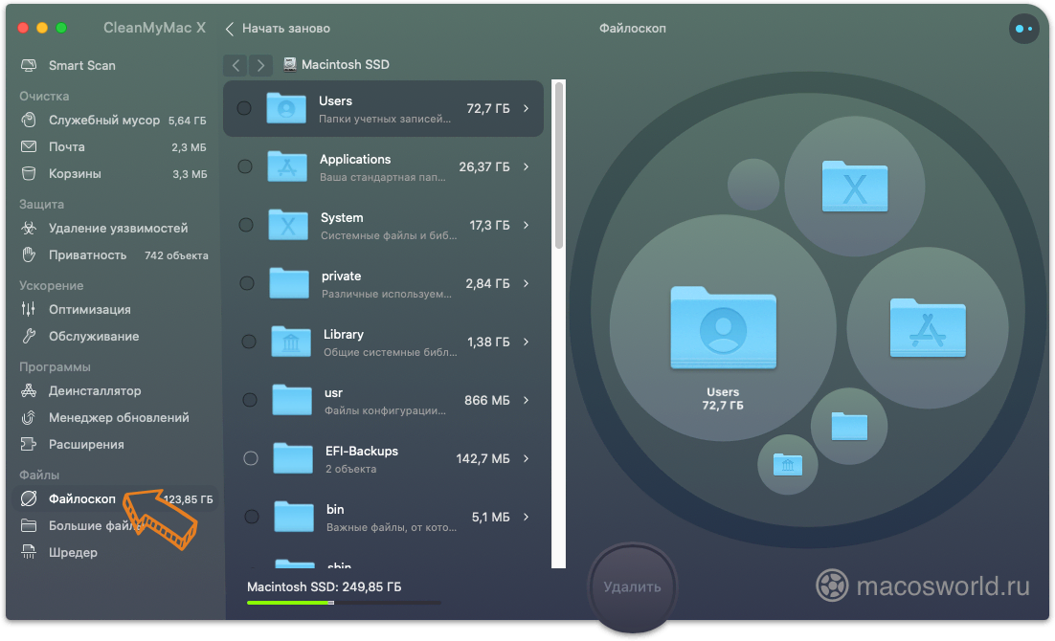
Task: Click Начать заново to restart
Action: (278, 29)
